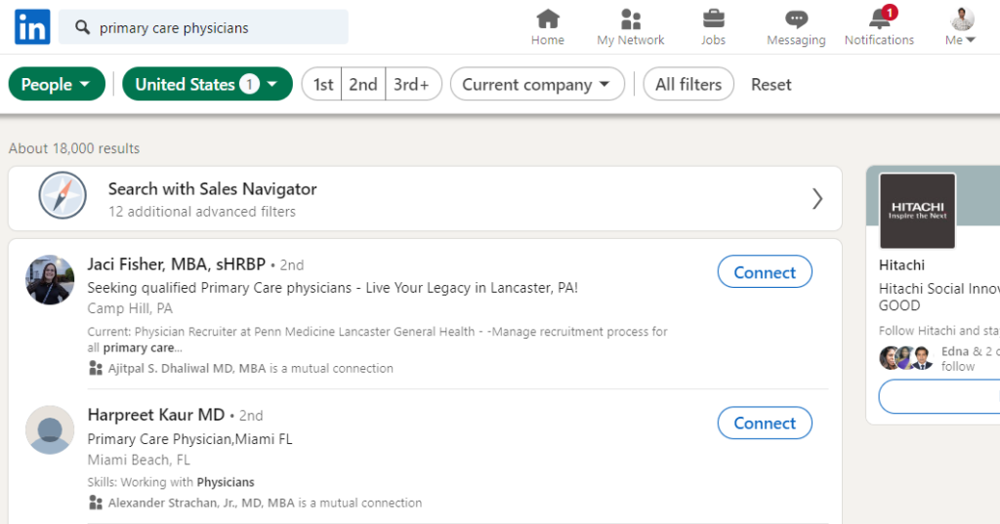
Task: Open the Home feed icon
Action: pos(548,20)
